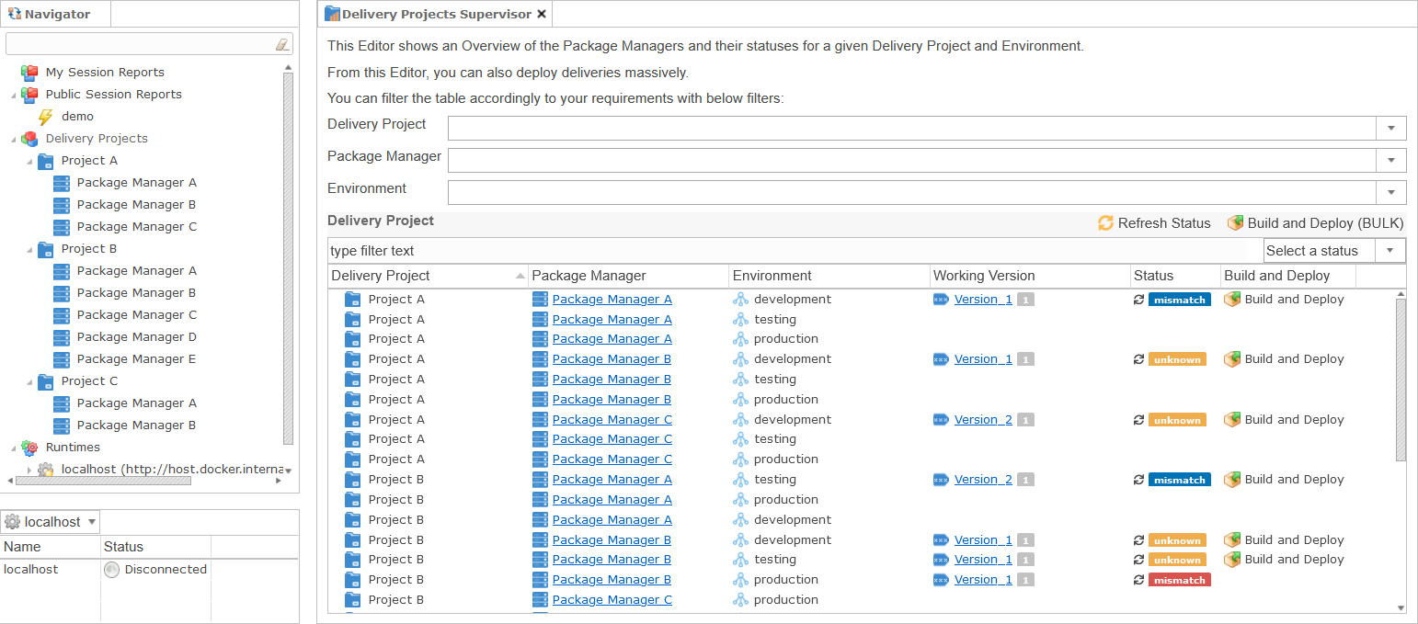
Task: Collapse the Project B tree node
Action: (x=29, y=249)
